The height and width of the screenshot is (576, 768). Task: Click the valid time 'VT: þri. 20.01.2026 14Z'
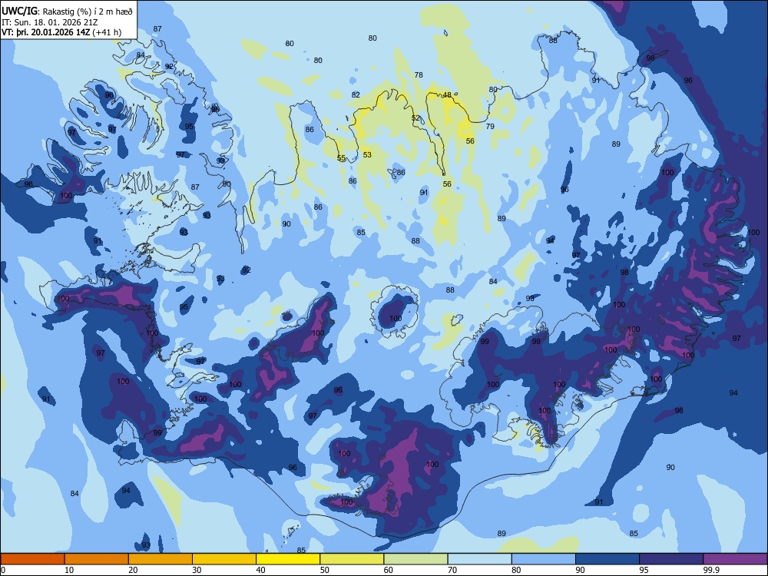46,32
